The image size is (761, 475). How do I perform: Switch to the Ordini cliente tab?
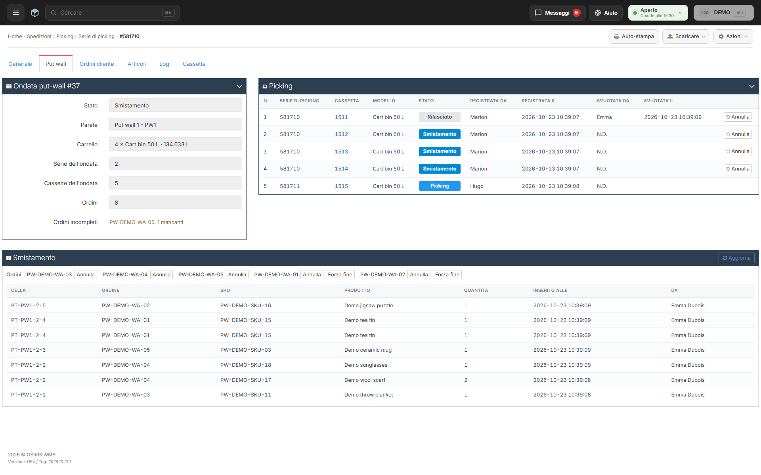click(97, 64)
